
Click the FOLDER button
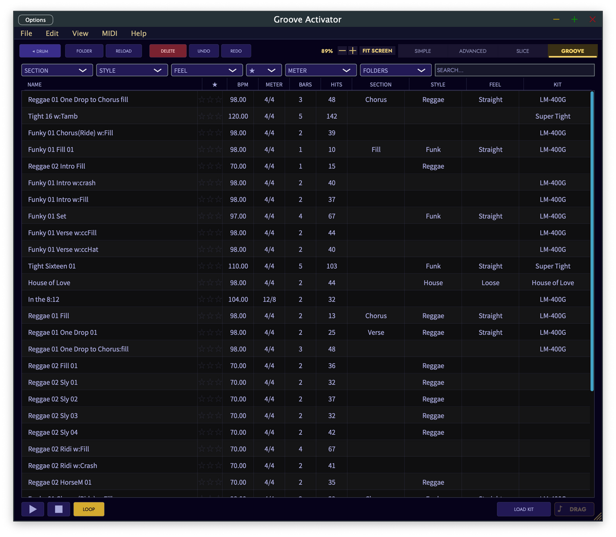tap(84, 51)
